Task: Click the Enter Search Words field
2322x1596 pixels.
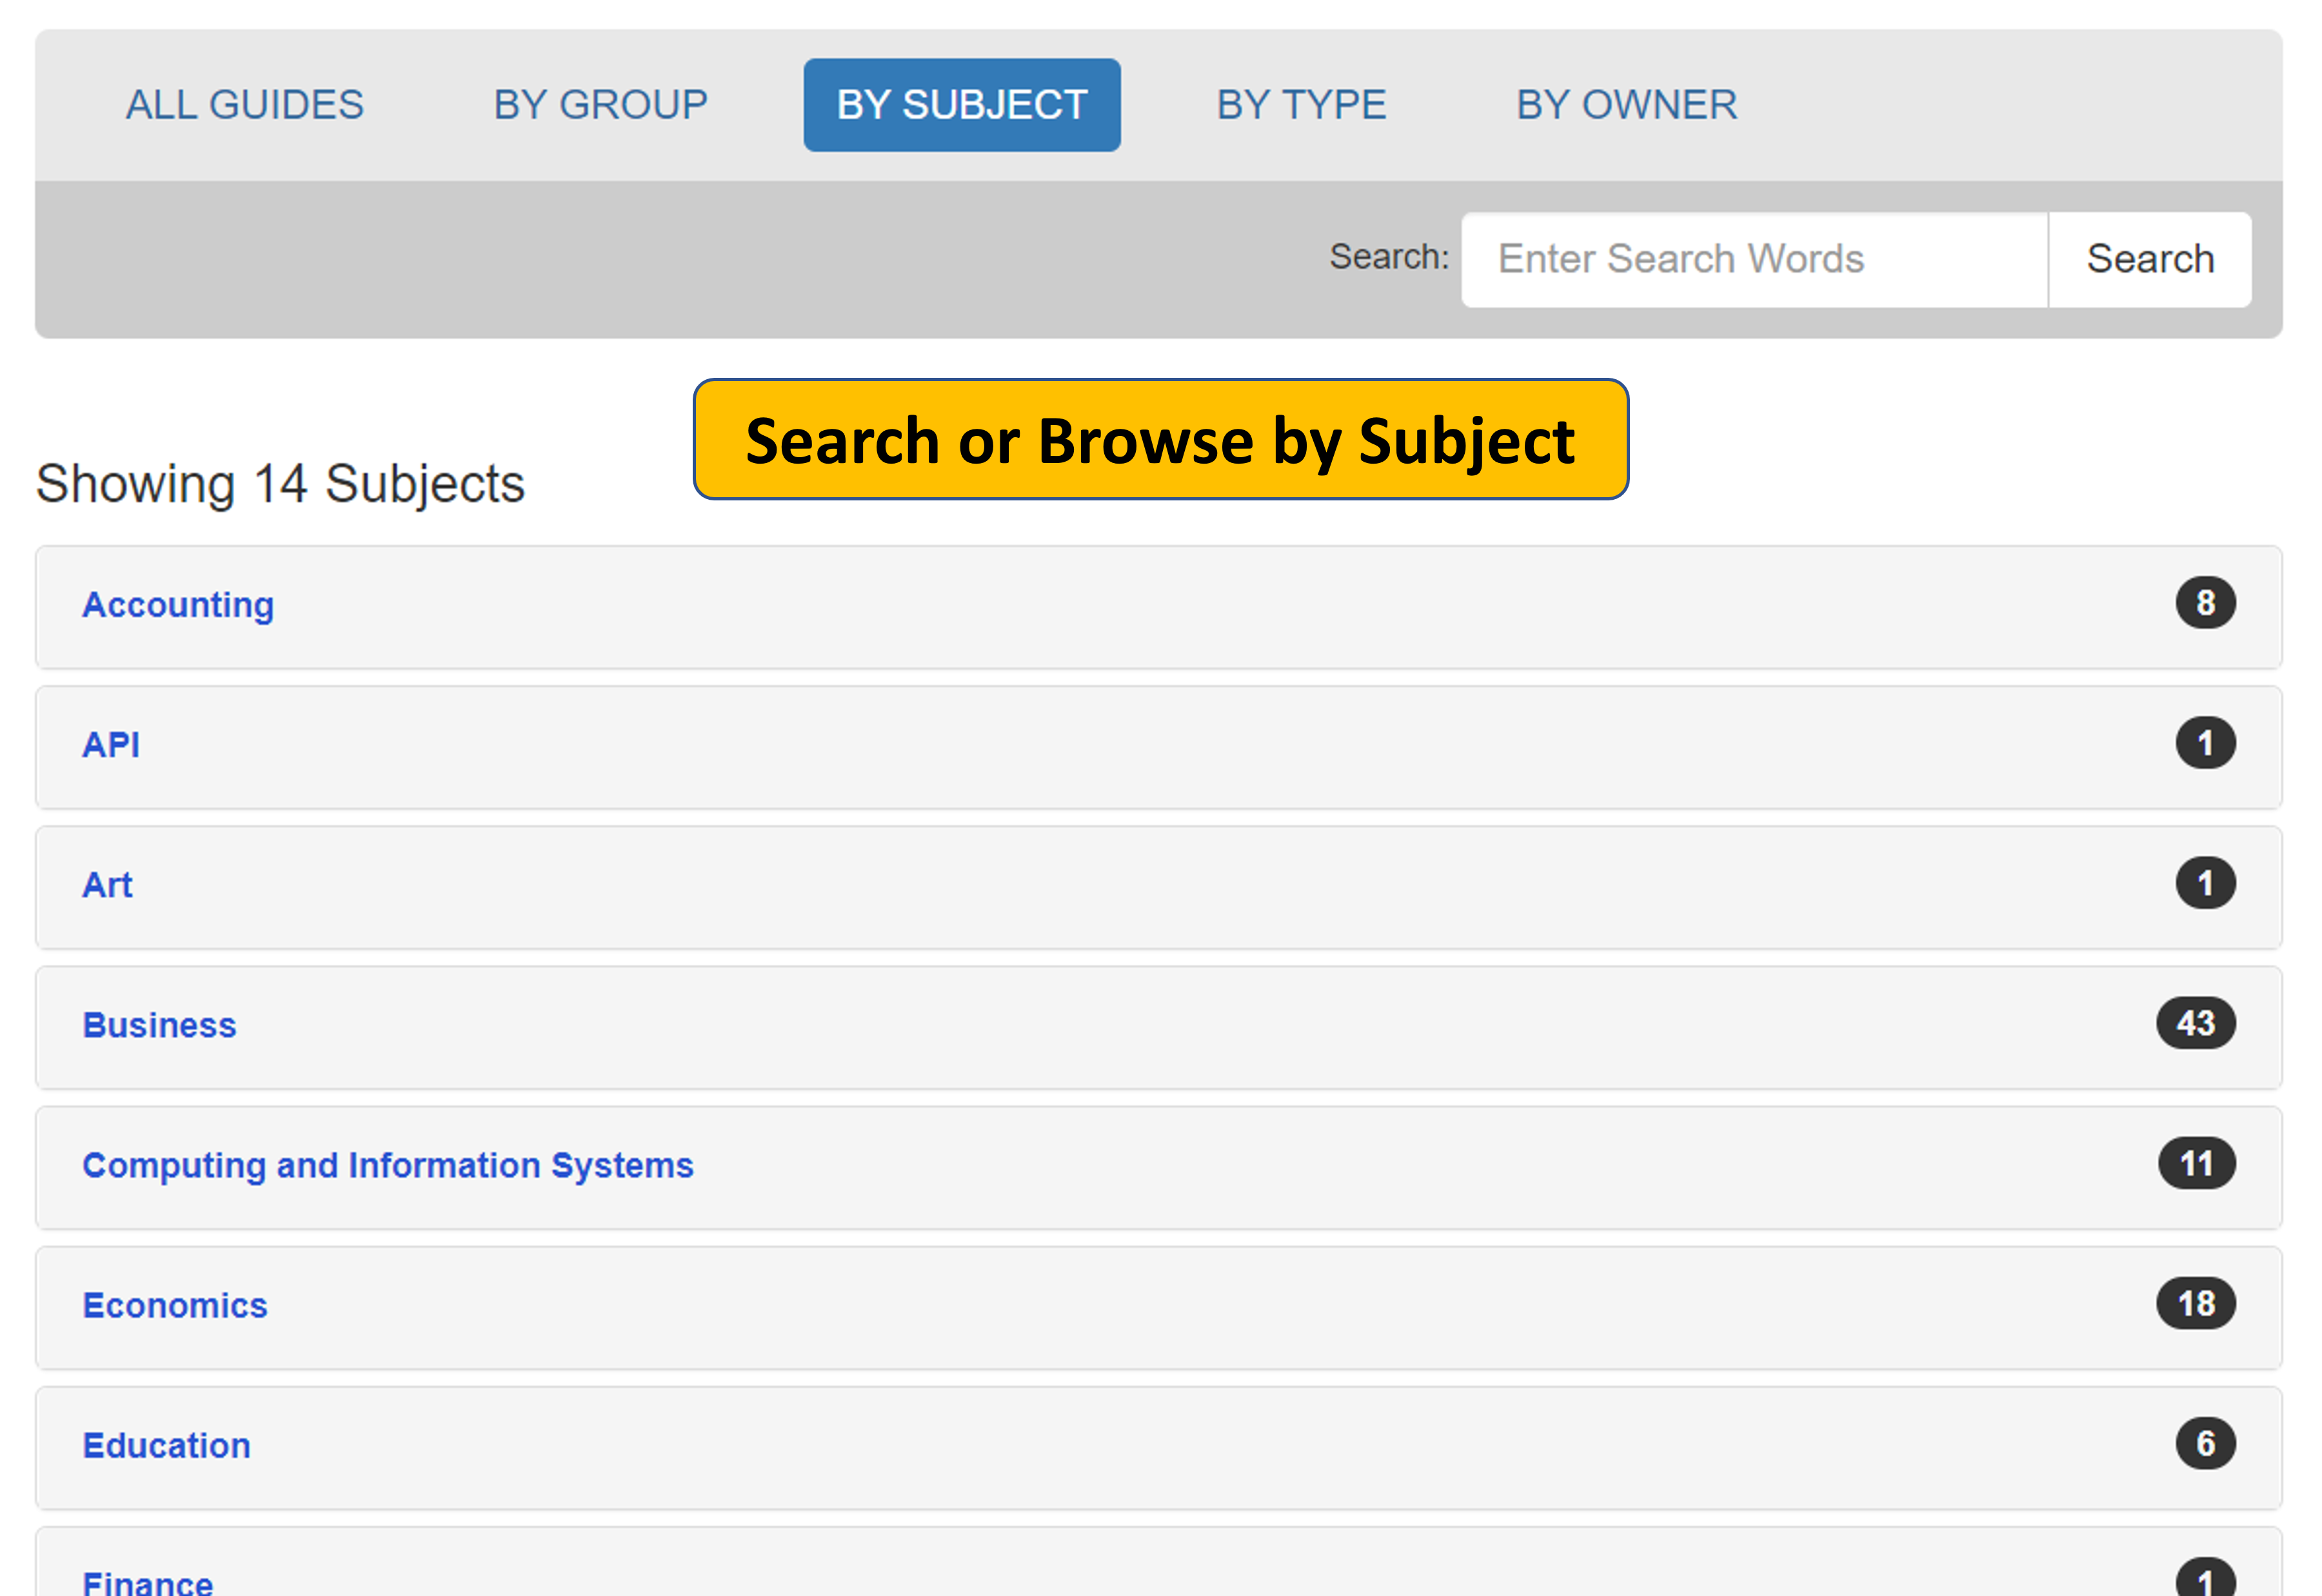Action: (x=1753, y=259)
